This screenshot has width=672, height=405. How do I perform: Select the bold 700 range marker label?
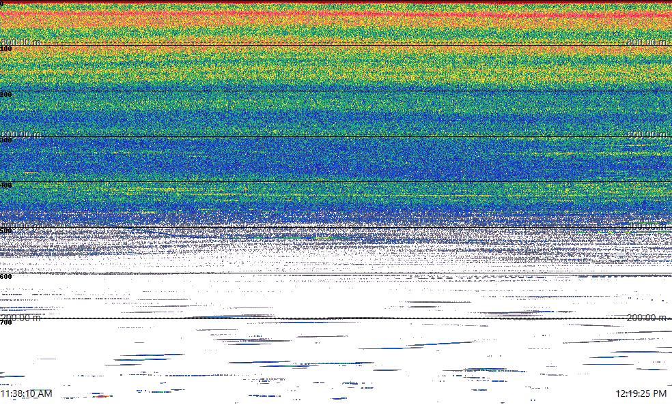click(x=6, y=322)
